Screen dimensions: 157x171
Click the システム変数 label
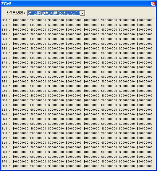tap(16, 13)
